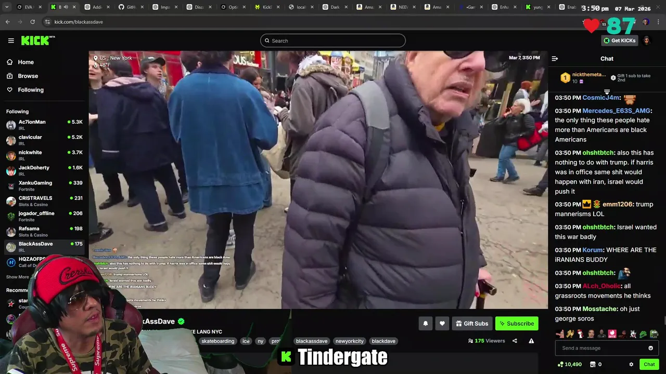
Task: Open Ac7ionMan channel in sidebar
Action: pos(44,125)
